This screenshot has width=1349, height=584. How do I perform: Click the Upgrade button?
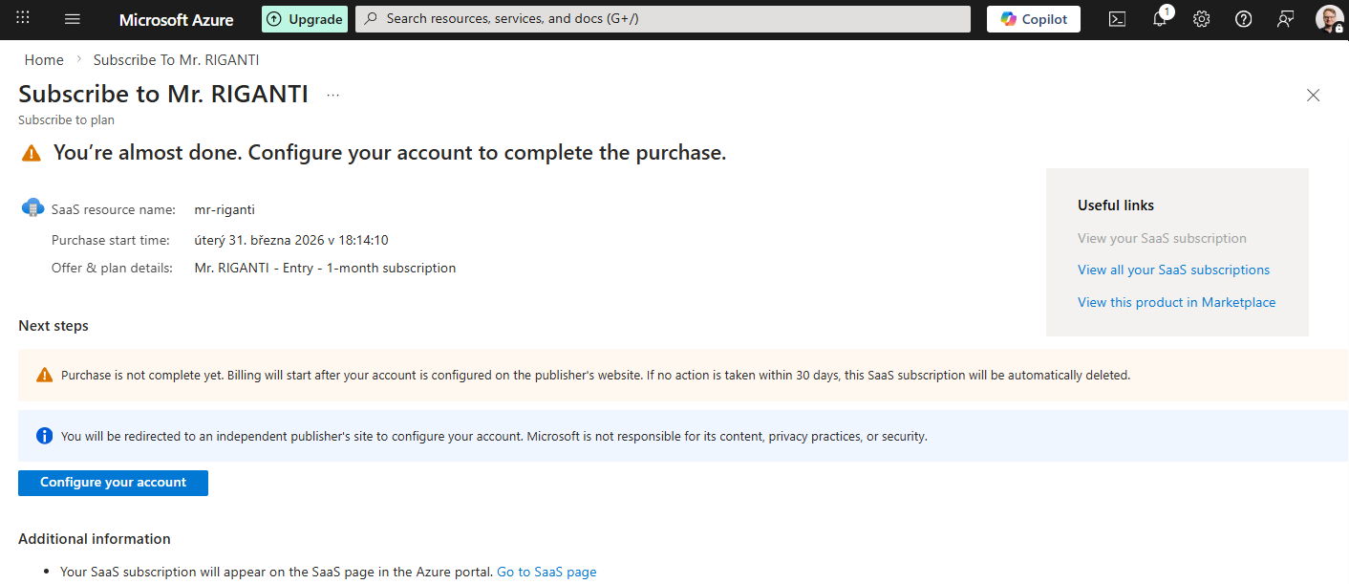click(x=304, y=19)
